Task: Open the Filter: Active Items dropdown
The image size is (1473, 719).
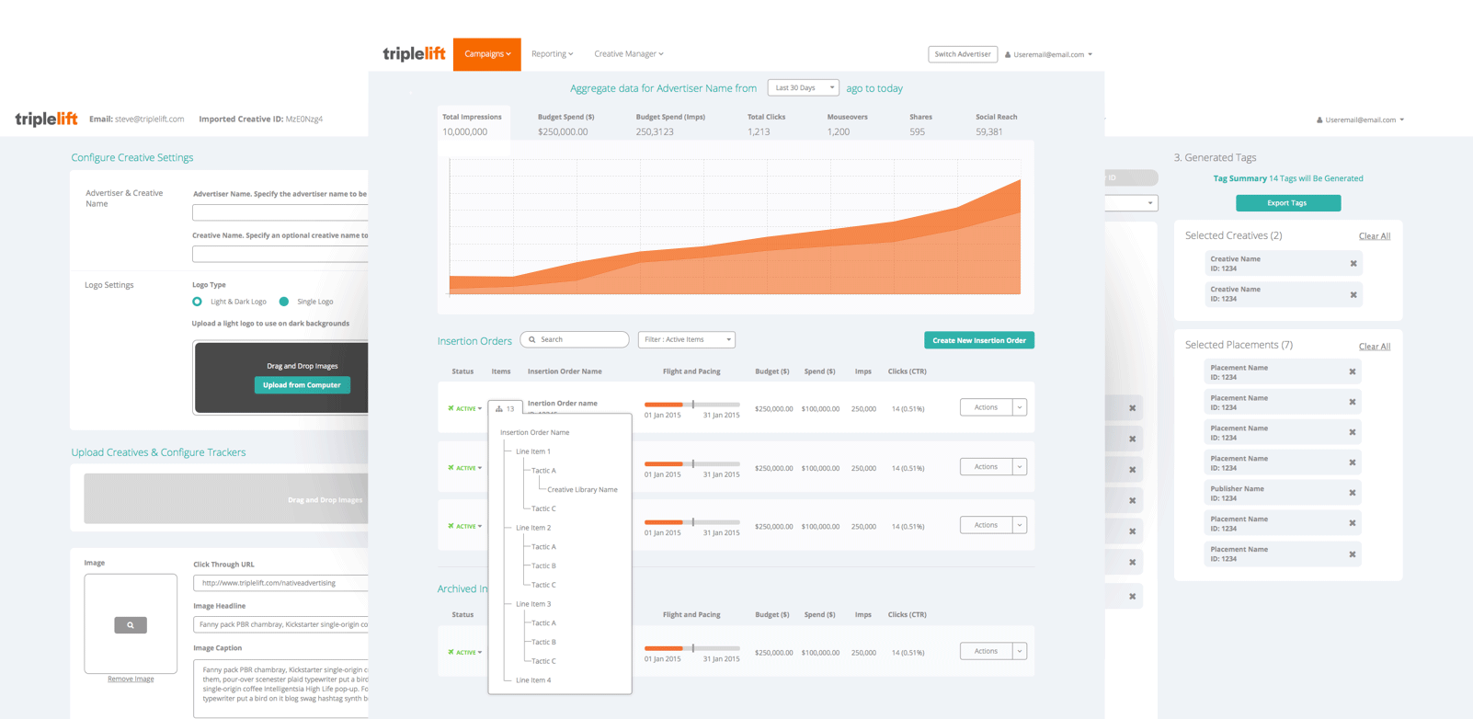Action: coord(687,339)
